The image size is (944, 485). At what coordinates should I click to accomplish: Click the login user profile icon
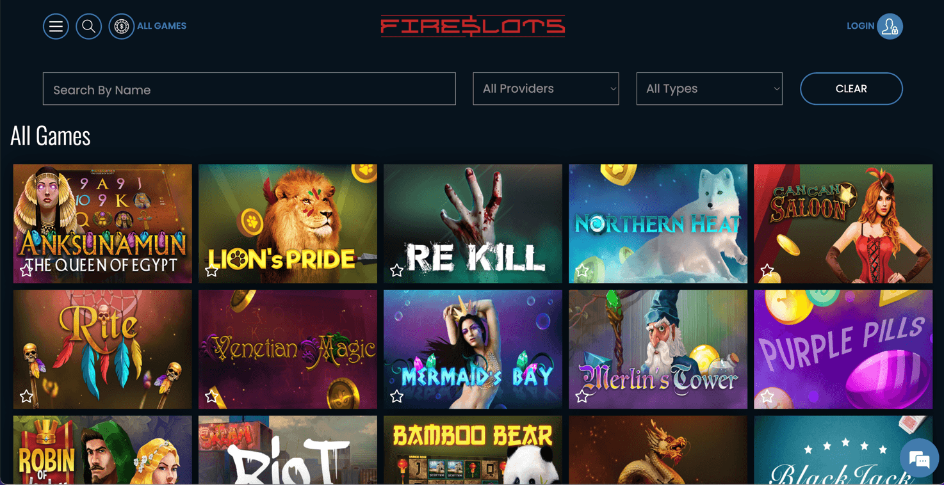point(890,26)
